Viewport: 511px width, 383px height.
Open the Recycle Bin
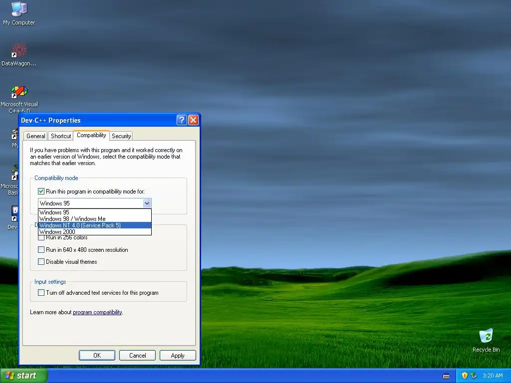pos(486,340)
